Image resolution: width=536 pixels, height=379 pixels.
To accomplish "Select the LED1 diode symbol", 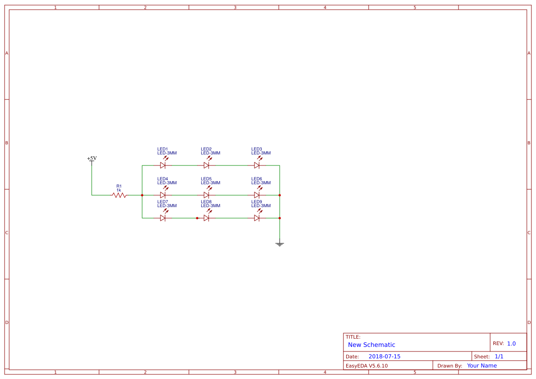I will (163, 165).
